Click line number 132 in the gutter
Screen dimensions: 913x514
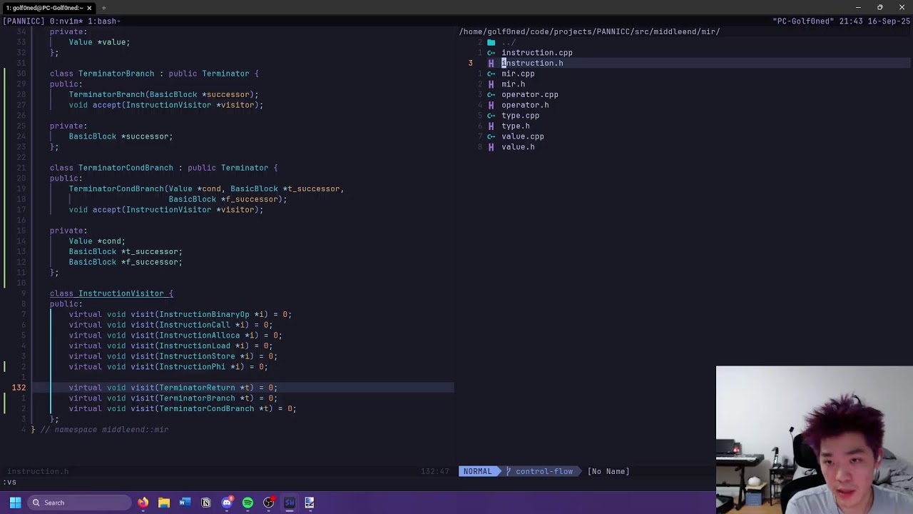pyautogui.click(x=19, y=388)
